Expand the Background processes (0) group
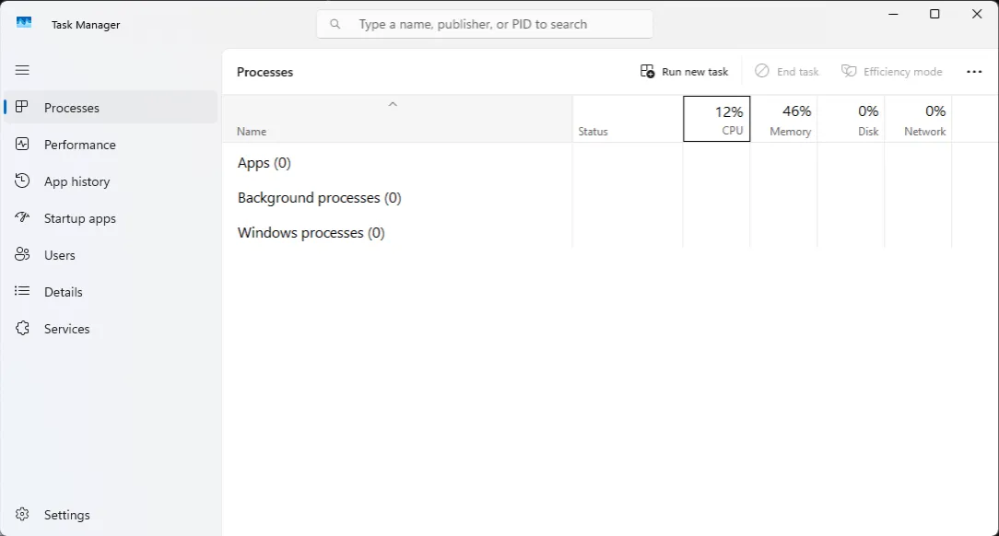This screenshot has width=999, height=536. coord(319,198)
